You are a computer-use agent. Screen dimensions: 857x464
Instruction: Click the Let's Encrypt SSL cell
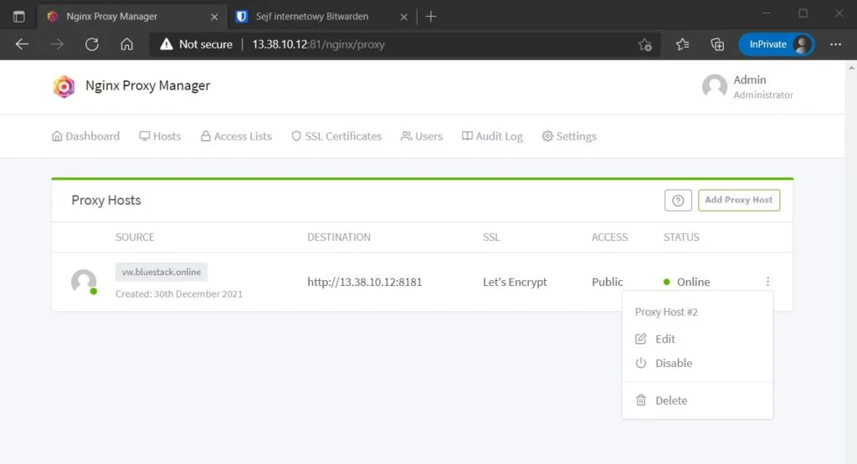pos(515,283)
